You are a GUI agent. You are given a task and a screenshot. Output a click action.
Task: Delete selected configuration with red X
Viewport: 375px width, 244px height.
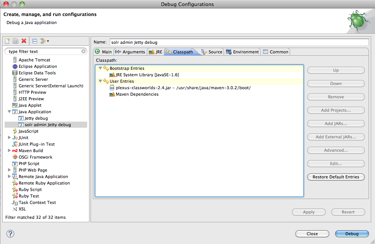point(24,41)
